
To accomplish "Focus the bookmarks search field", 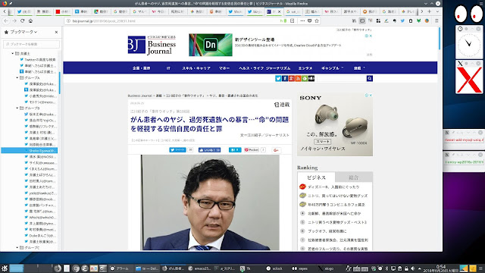I will coord(31,44).
